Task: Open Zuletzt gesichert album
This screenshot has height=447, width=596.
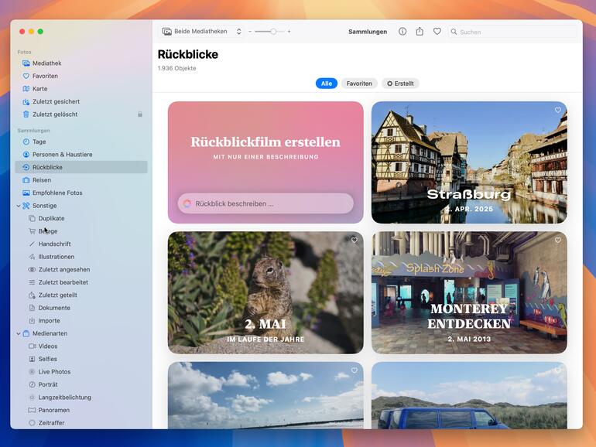Action: [x=80, y=101]
